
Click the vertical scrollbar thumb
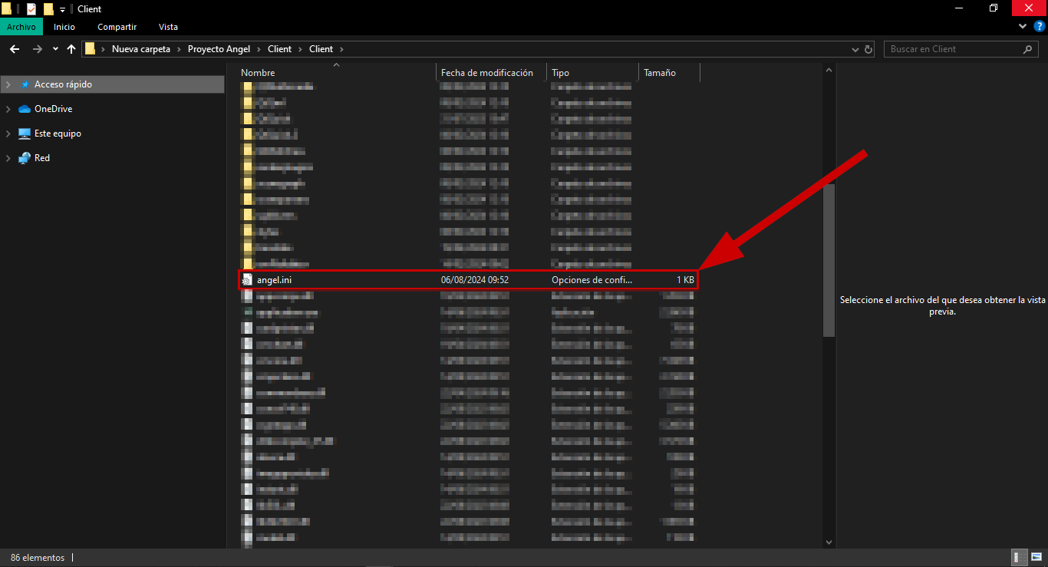click(829, 261)
